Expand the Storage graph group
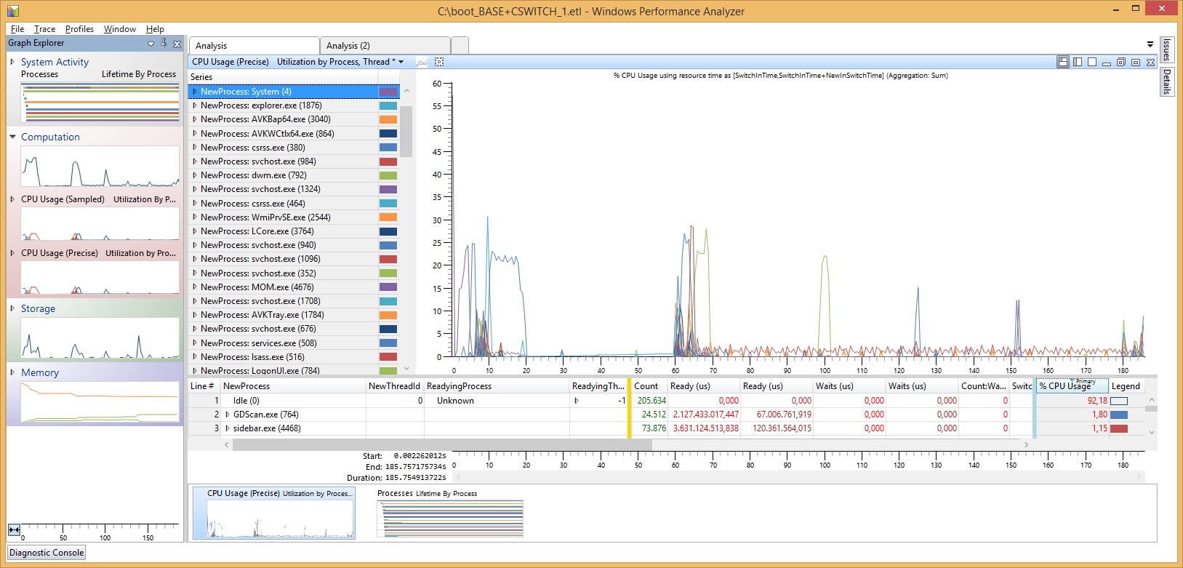Viewport: 1183px width, 568px height. point(12,308)
